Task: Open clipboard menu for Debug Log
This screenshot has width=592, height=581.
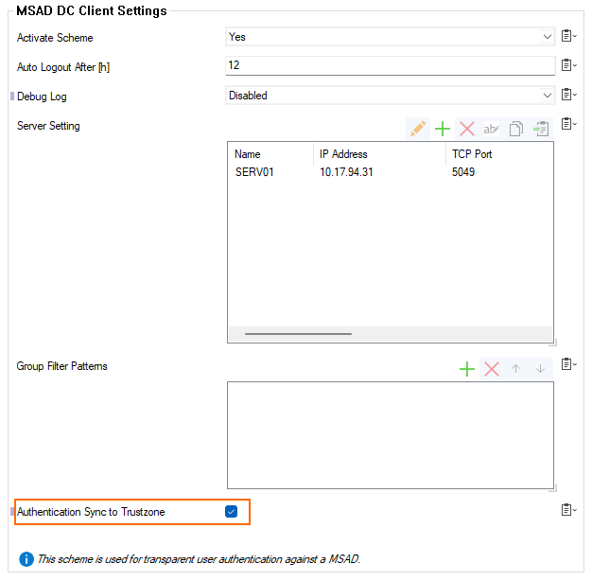Action: click(568, 95)
